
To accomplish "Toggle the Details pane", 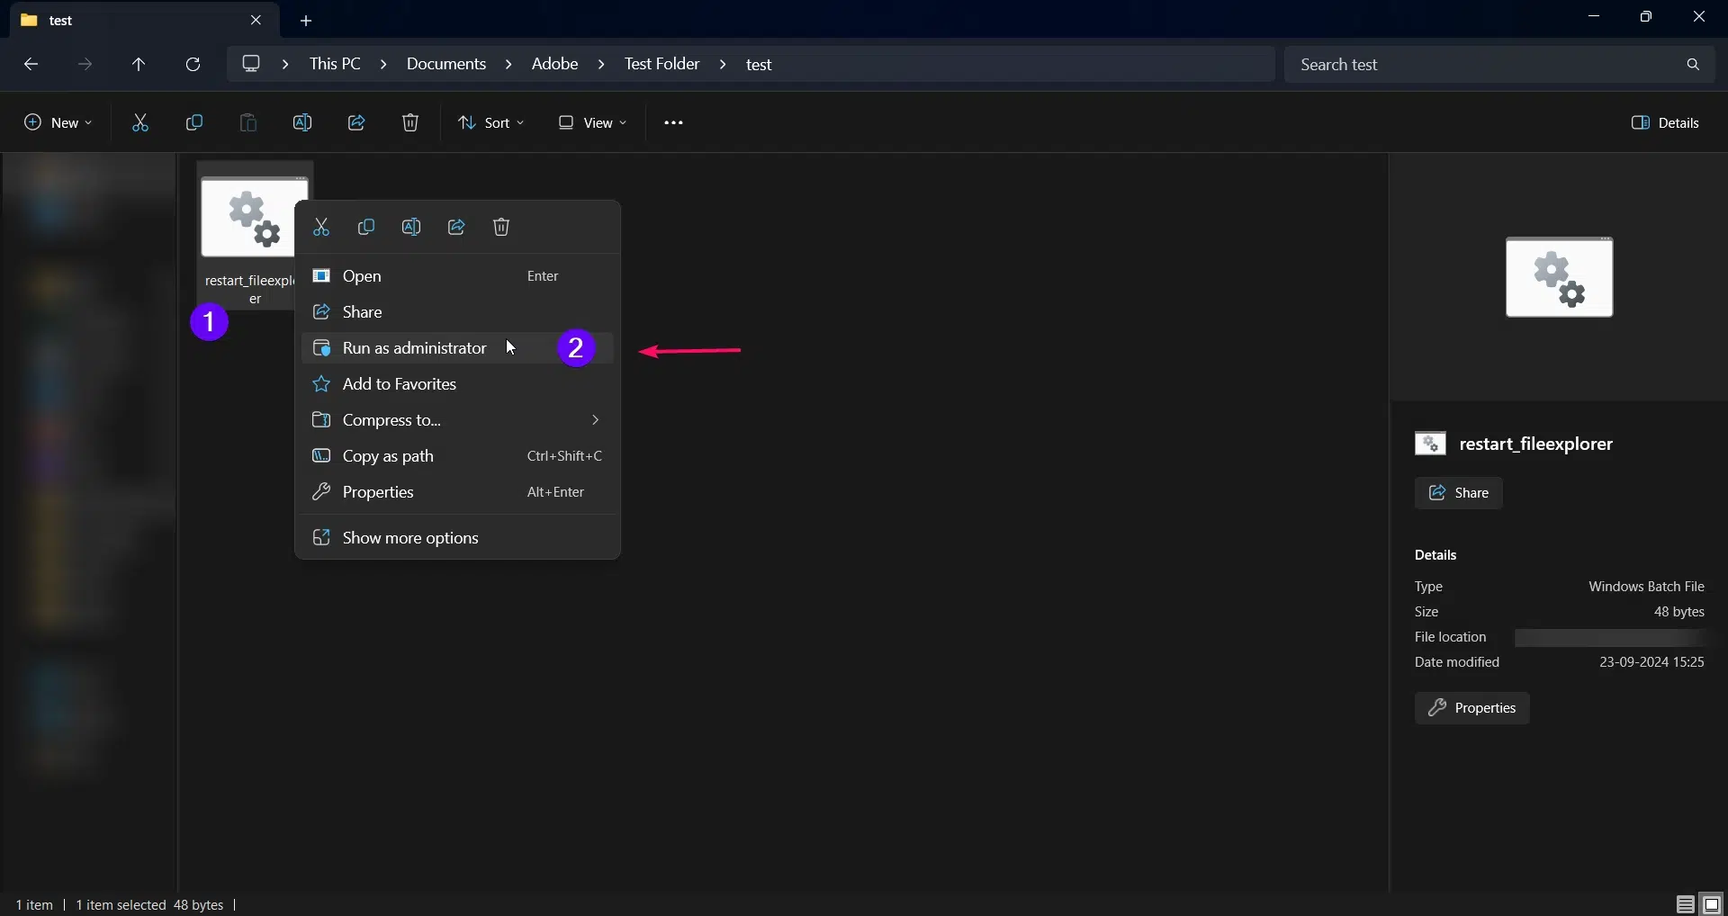I will pos(1665,122).
